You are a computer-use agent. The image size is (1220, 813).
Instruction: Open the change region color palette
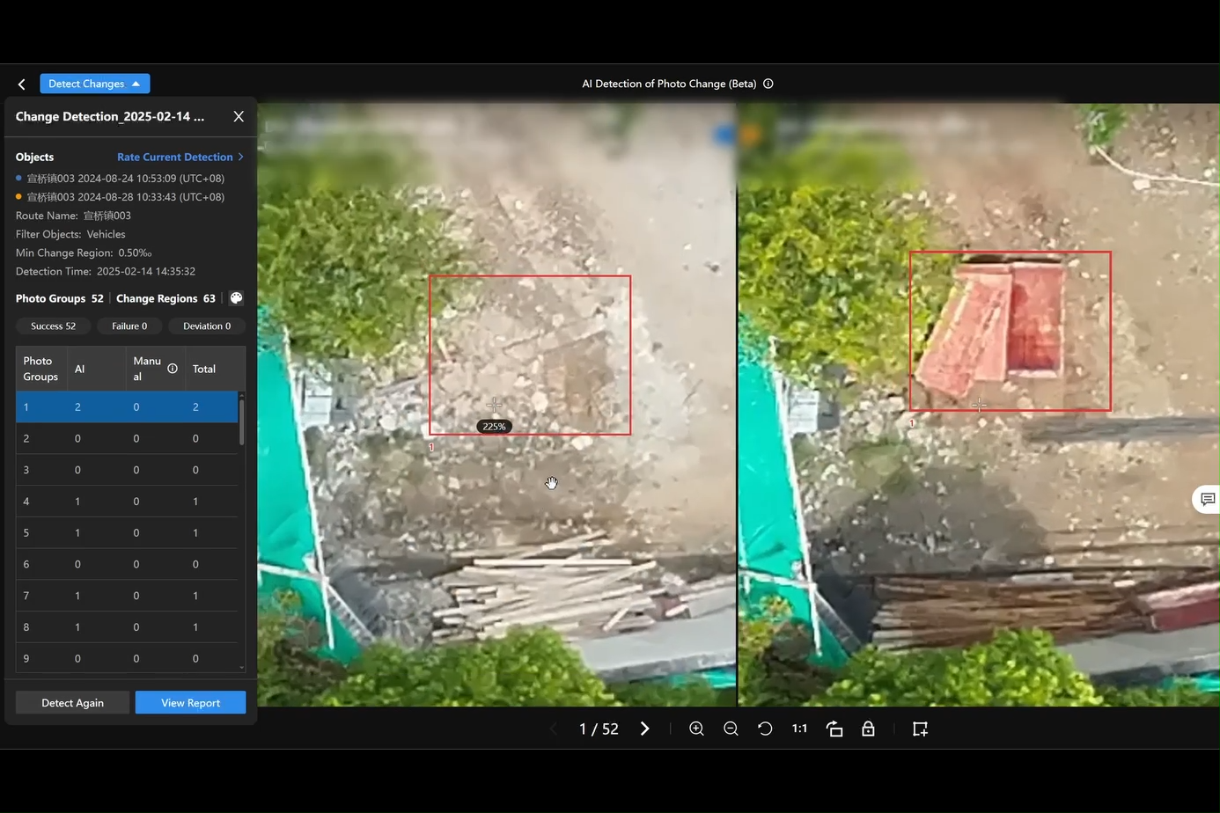click(x=236, y=298)
